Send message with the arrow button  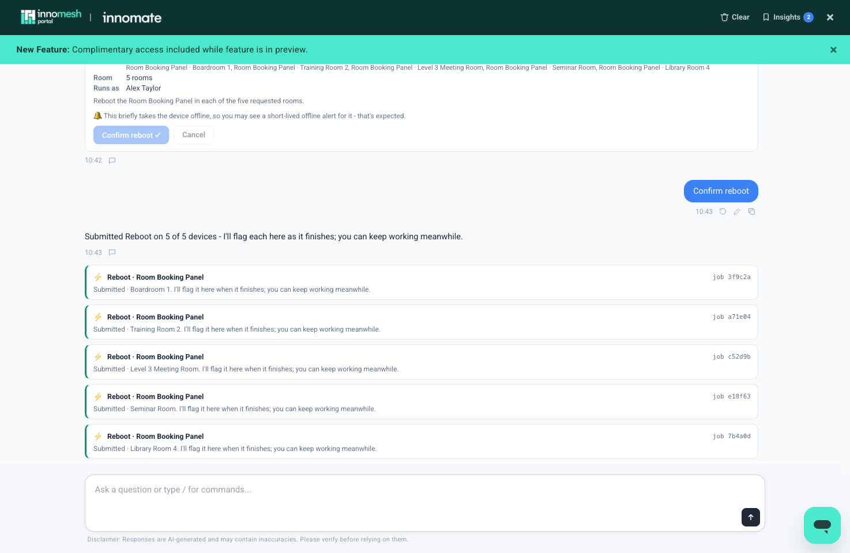point(751,517)
